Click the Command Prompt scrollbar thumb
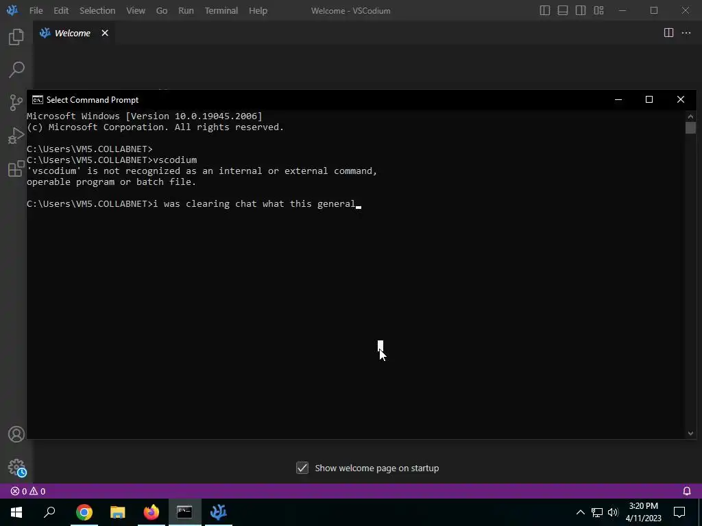Image resolution: width=702 pixels, height=526 pixels. (690, 128)
